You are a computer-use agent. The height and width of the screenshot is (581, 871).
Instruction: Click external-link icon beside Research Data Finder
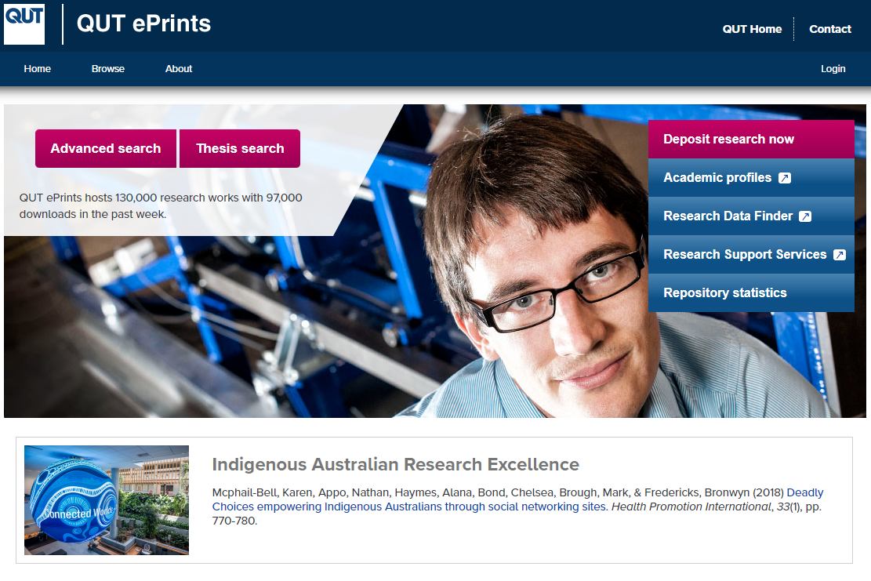tap(805, 216)
